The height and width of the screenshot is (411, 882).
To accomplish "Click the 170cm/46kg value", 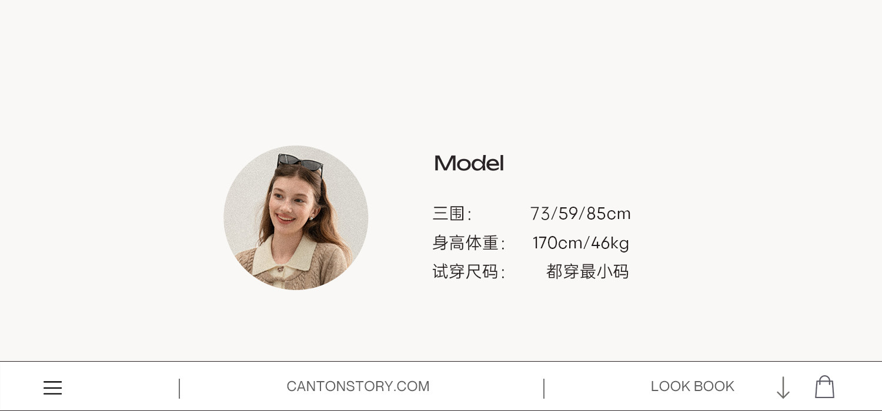I will [x=581, y=242].
